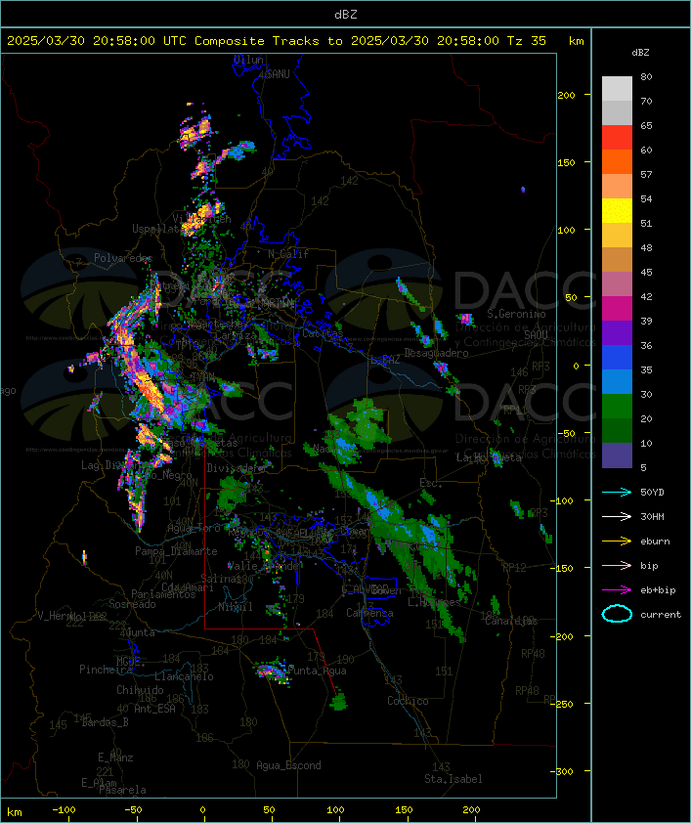Click the 'Tz 35' value in the header
The width and height of the screenshot is (691, 823).
[x=527, y=41]
